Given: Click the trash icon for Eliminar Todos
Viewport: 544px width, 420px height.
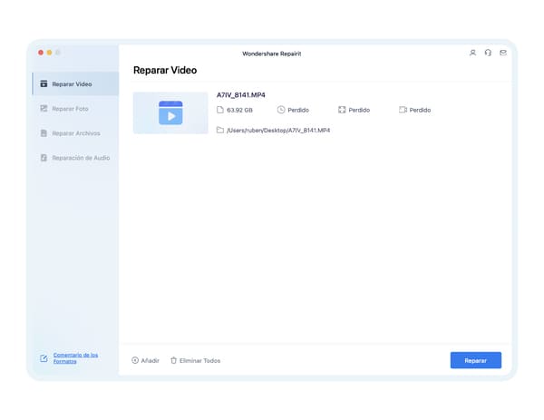Looking at the screenshot, I should (x=173, y=360).
